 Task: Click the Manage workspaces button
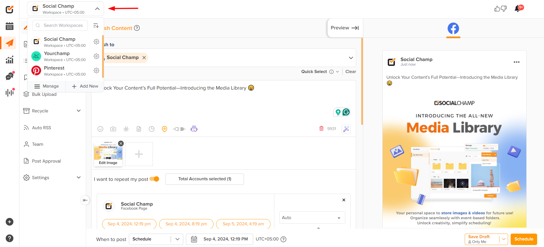coord(46,86)
